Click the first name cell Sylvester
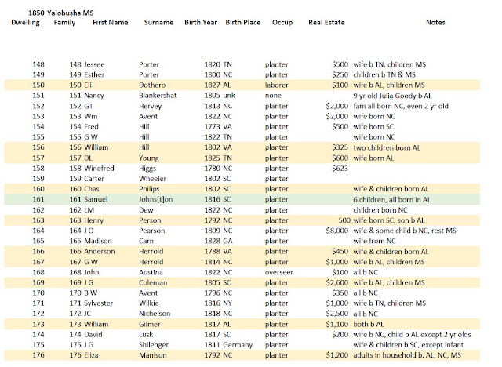 98,303
